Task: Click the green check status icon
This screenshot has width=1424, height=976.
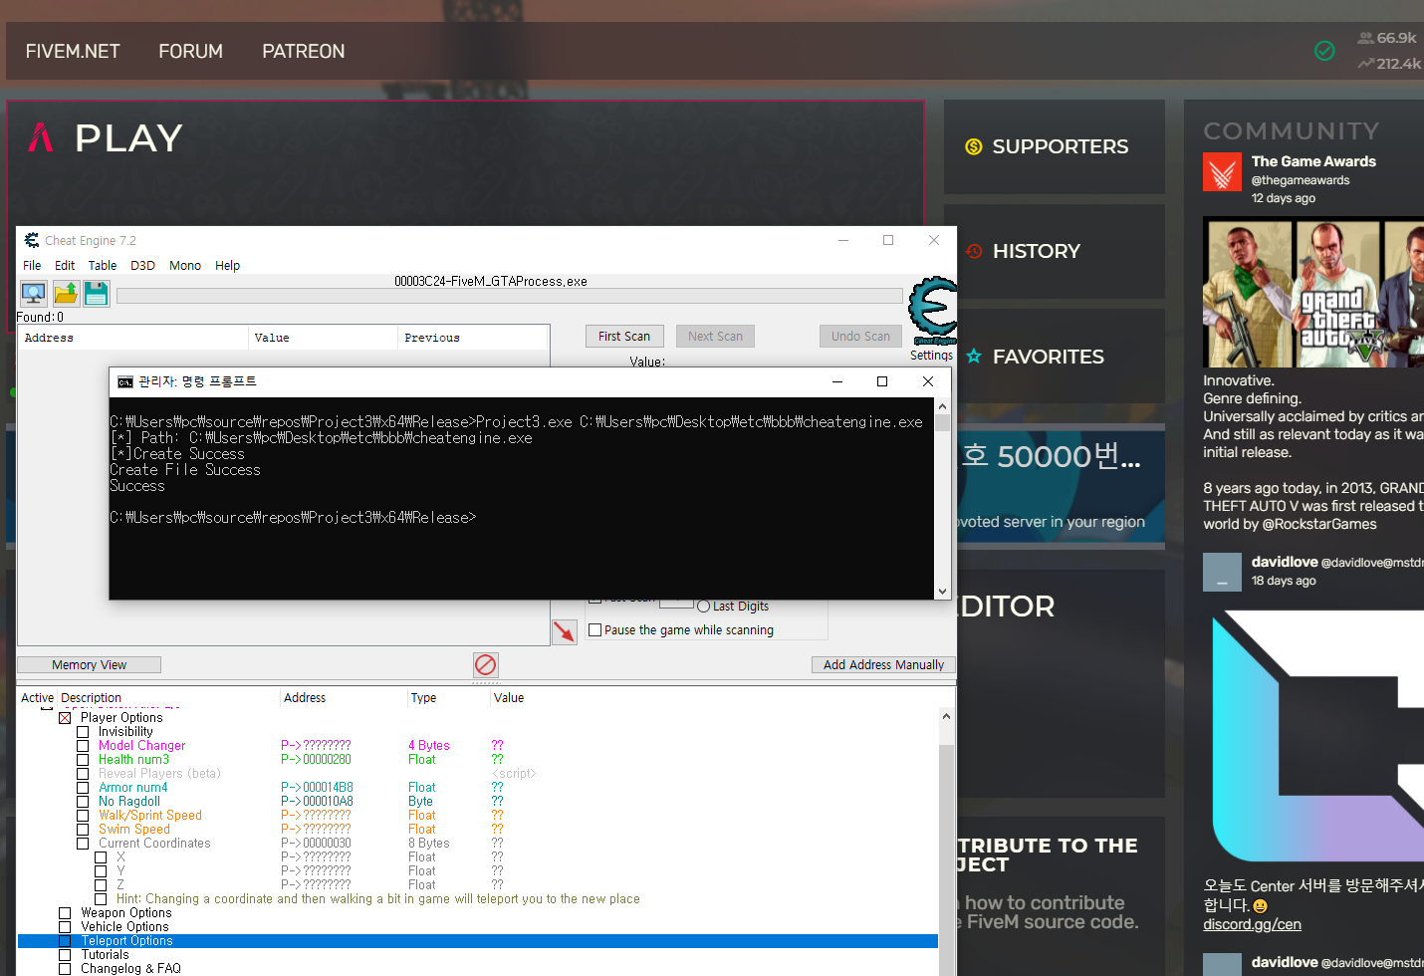Action: pos(1324,51)
